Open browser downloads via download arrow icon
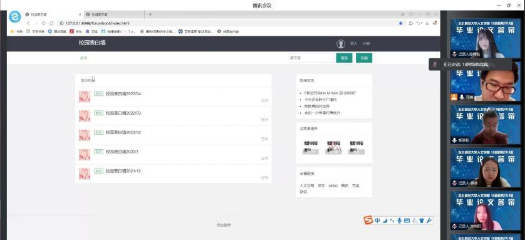The width and height of the screenshot is (525, 240). click(x=427, y=23)
